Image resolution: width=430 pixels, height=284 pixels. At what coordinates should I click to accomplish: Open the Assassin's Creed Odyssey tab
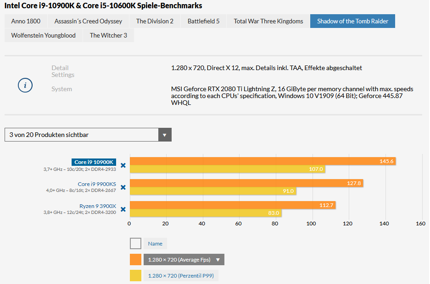point(88,21)
